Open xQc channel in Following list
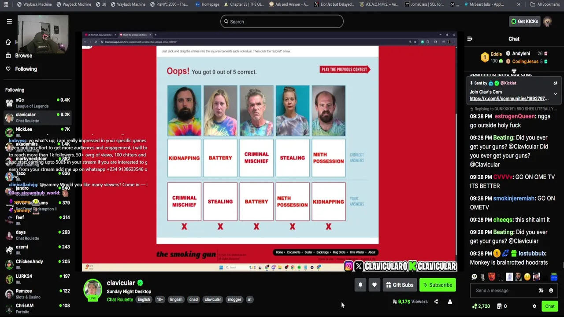 [37, 103]
